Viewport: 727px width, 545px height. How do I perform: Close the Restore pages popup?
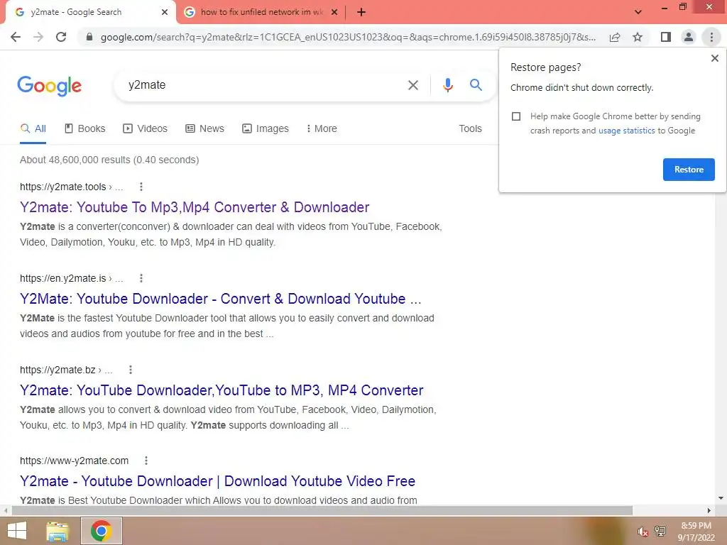(714, 58)
